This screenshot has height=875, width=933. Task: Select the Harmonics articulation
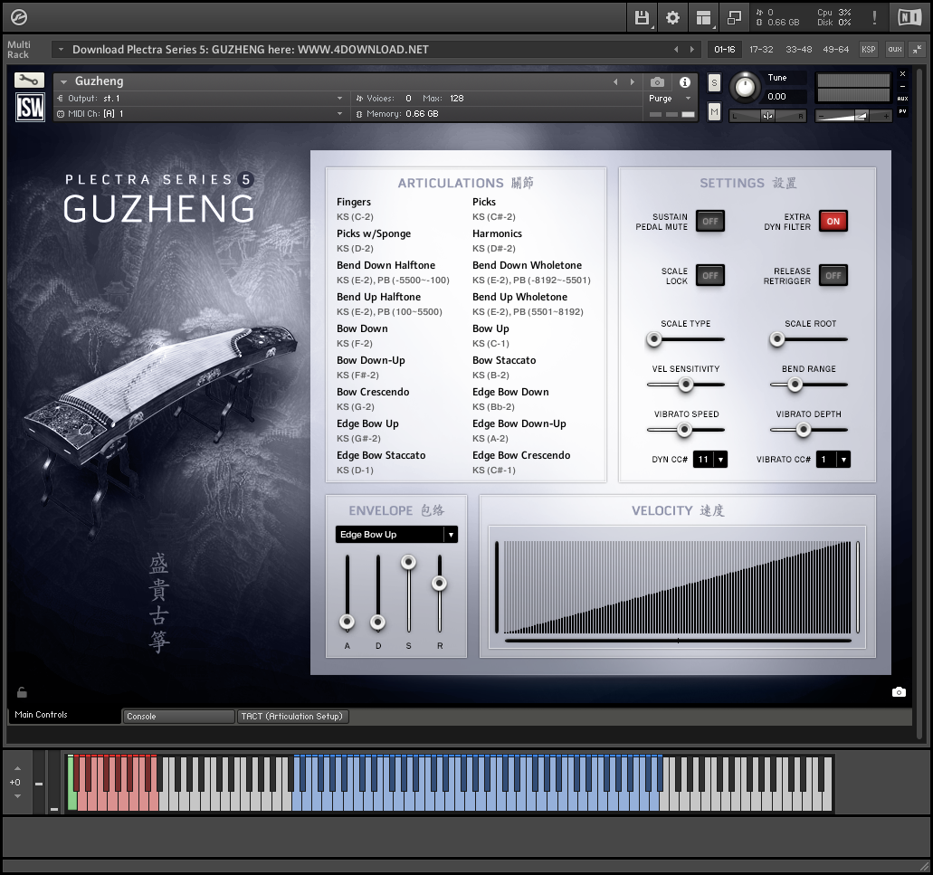tap(497, 233)
